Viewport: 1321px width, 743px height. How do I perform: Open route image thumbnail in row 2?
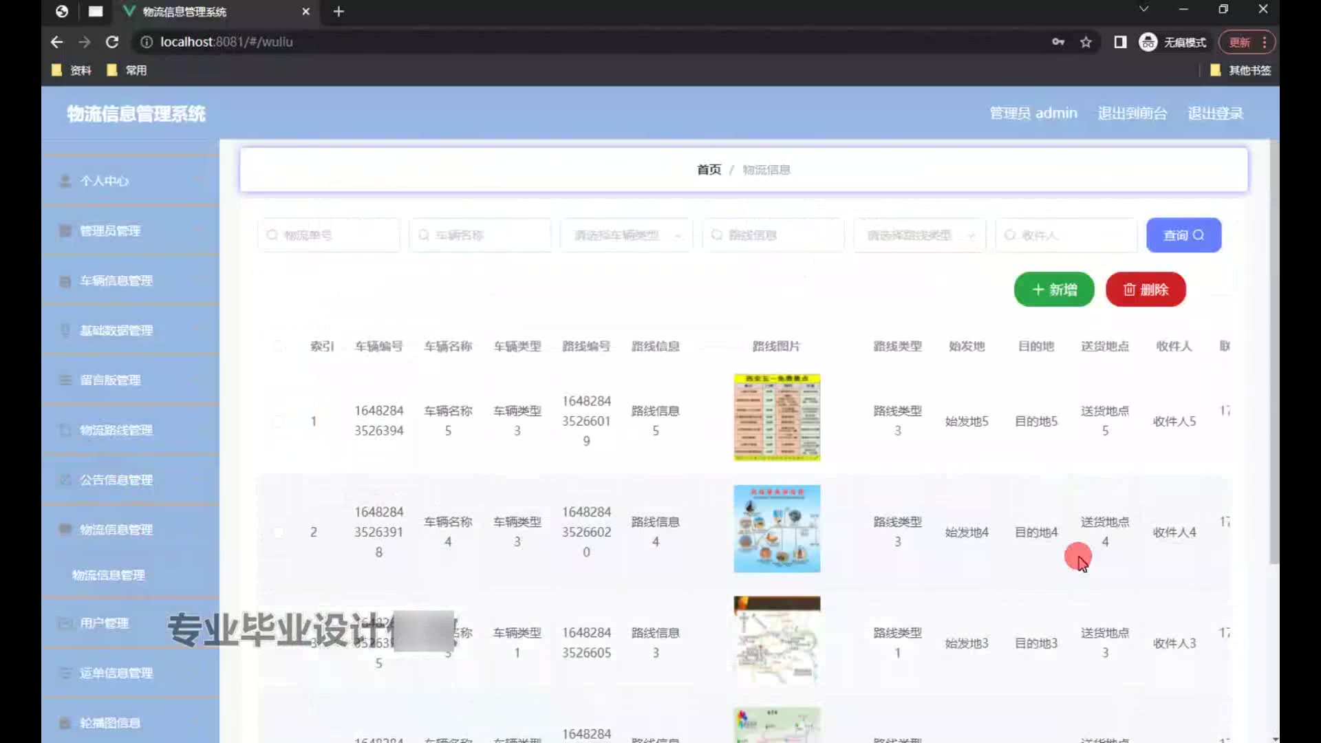(x=777, y=528)
